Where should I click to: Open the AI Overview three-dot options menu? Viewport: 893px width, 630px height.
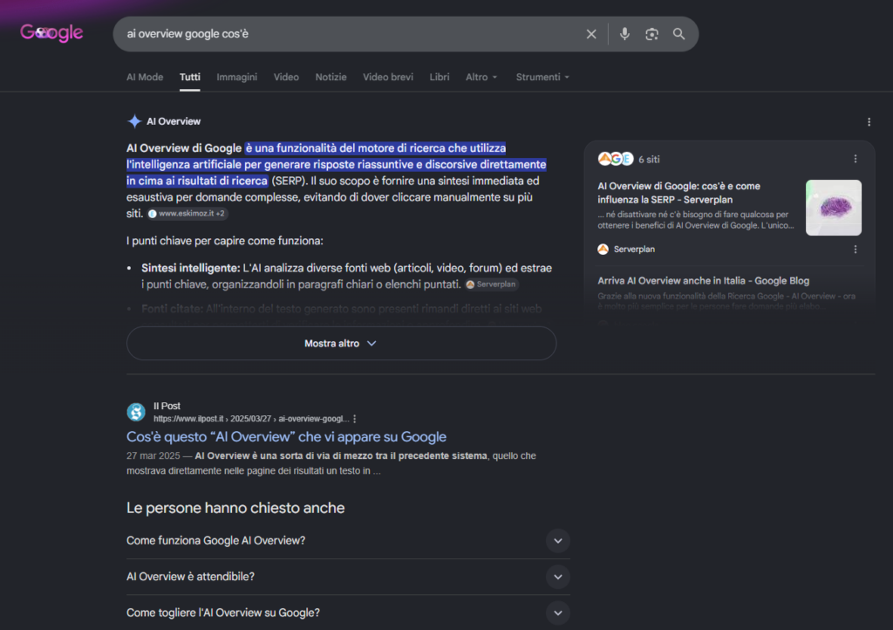coord(869,122)
